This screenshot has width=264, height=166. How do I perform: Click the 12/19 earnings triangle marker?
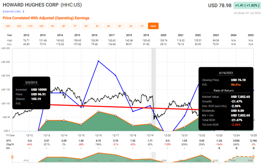click(x=150, y=124)
